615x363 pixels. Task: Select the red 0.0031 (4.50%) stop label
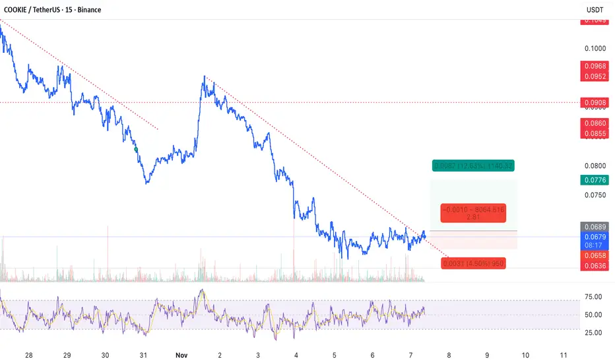point(473,263)
